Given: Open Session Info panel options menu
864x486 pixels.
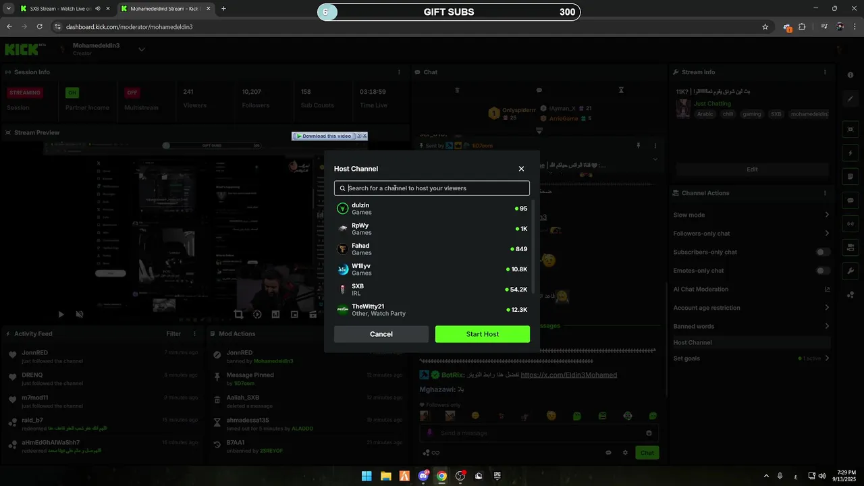Looking at the screenshot, I should pyautogui.click(x=399, y=72).
